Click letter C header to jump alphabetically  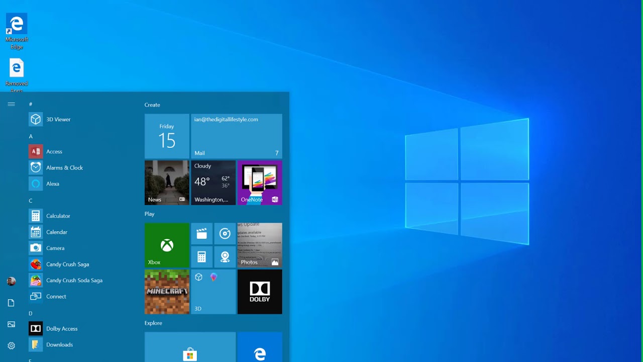[x=31, y=201]
